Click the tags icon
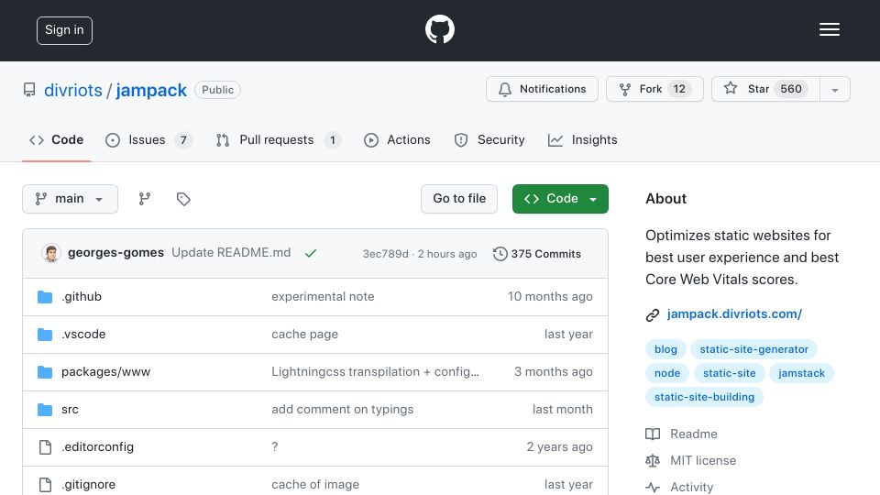Screen dimensions: 880x495 pos(183,199)
